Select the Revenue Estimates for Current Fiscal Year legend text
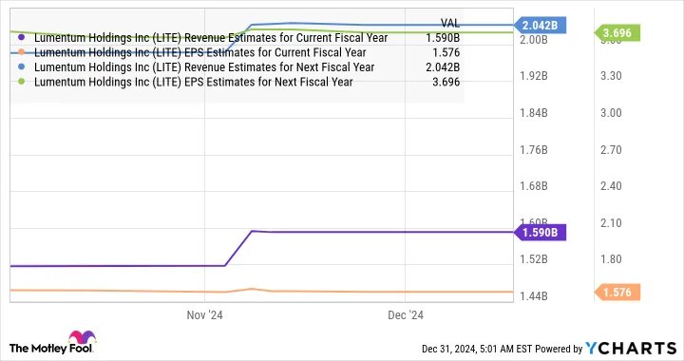 click(x=211, y=38)
